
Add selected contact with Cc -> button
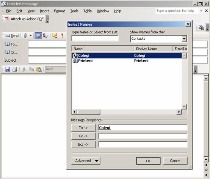pyautogui.click(x=83, y=136)
